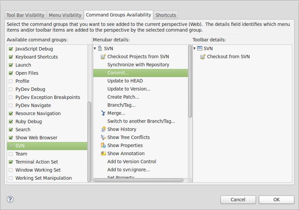Uncheck the Resource Navigation checkbox
This screenshot has height=210, width=299.
(x=11, y=113)
